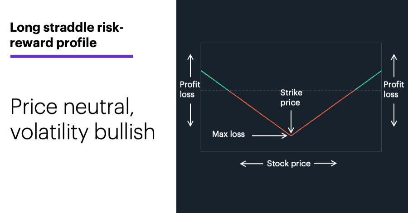The height and width of the screenshot is (213, 408).
Task: Click the up arrow above right Profit label
Action: point(394,66)
